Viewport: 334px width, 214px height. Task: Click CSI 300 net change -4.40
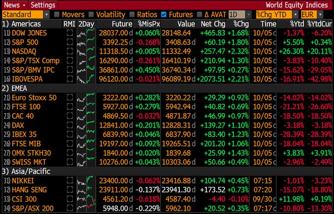point(217,199)
